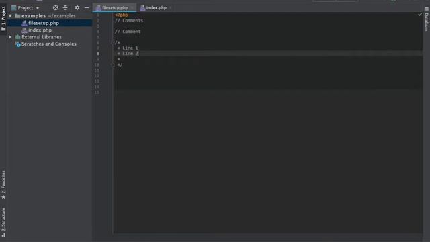430x242 pixels.
Task: Click line number 15 in gutter
Action: (97, 93)
